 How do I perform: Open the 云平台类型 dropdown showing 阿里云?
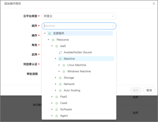[79, 16]
